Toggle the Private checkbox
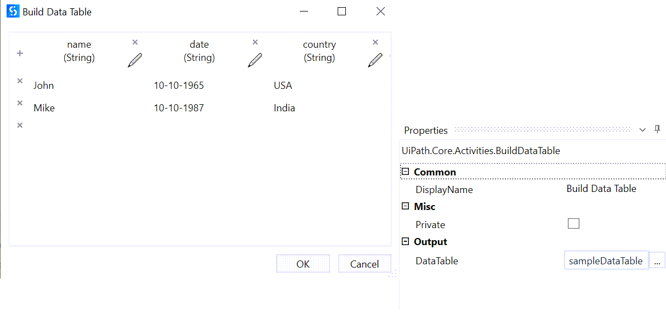 pos(573,223)
